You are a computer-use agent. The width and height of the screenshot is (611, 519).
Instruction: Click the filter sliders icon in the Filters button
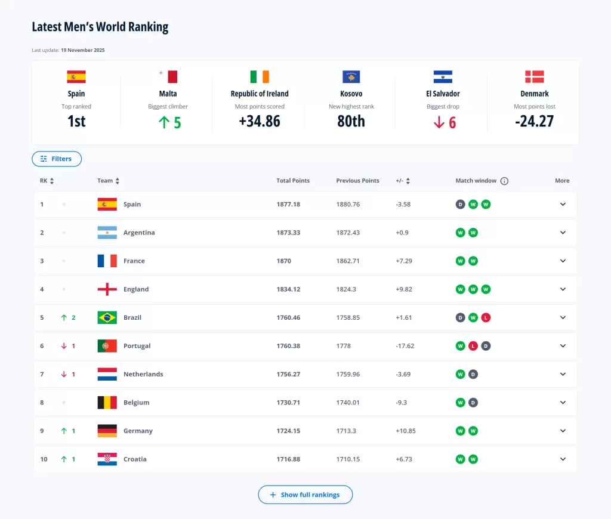point(44,159)
